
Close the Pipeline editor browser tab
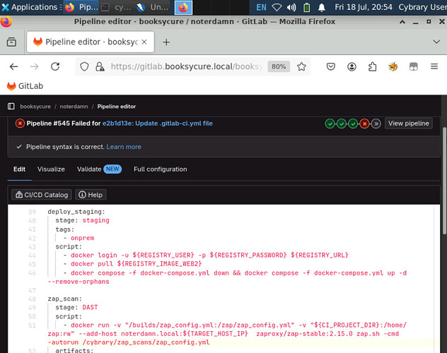point(144,42)
